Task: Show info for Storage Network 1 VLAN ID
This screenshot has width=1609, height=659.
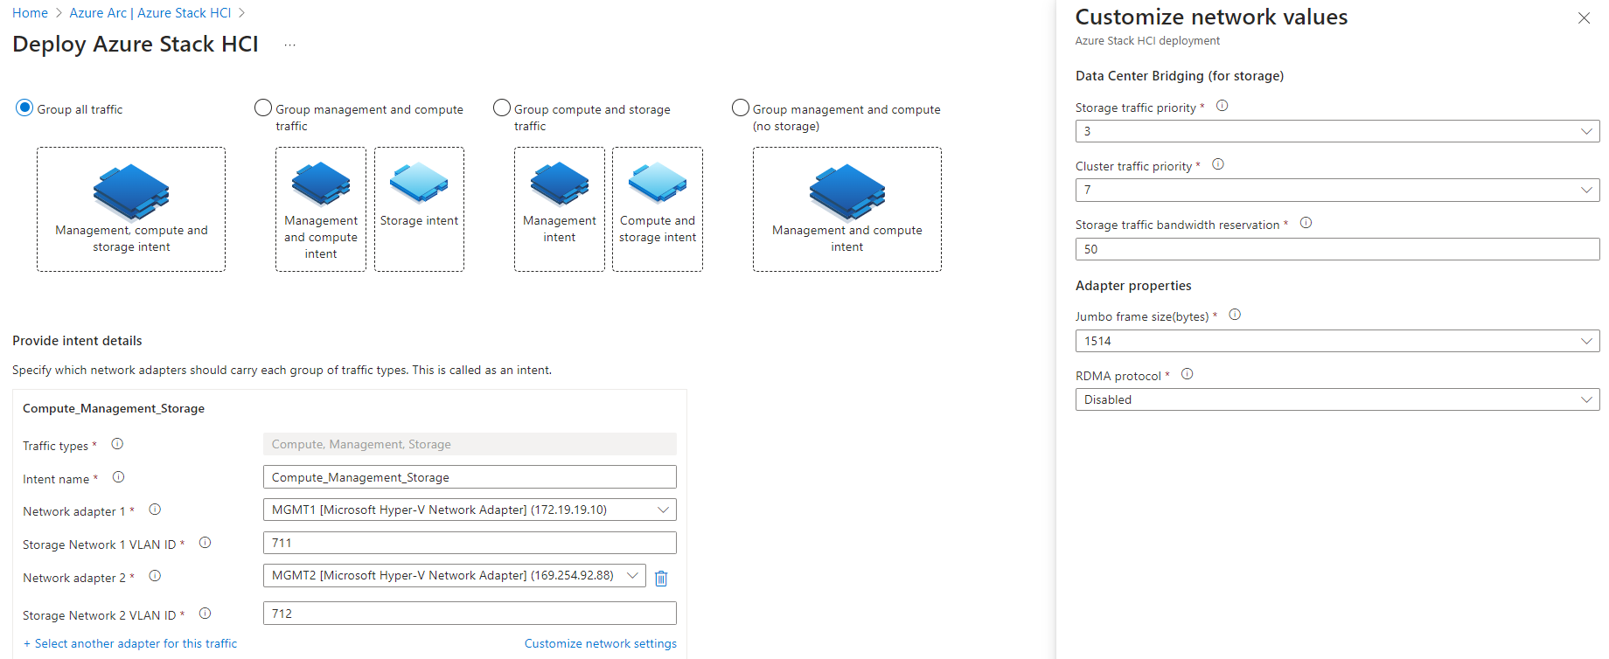Action: point(205,543)
